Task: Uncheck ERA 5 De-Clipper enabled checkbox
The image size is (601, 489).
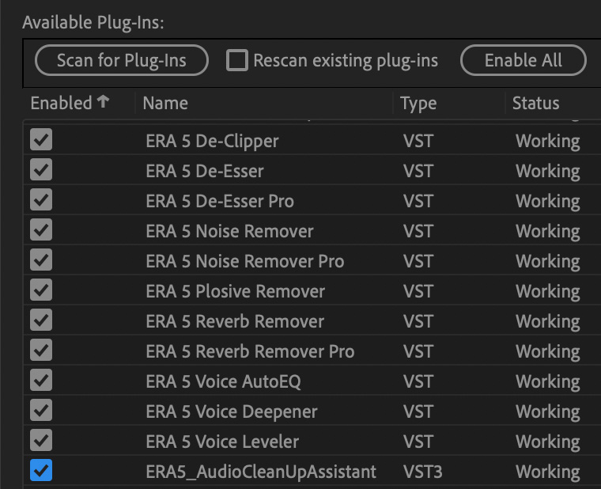Action: point(41,139)
